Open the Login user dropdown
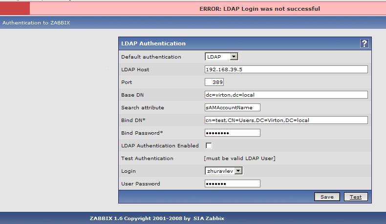This screenshot has height=224, width=386. click(223, 171)
